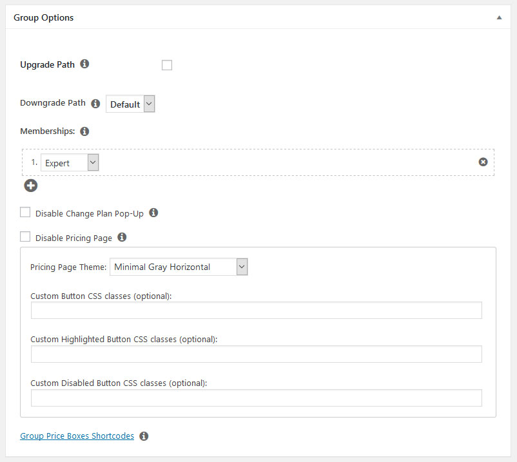The width and height of the screenshot is (517, 462).
Task: Open the Pricing Page Theme dropdown
Action: [x=179, y=267]
